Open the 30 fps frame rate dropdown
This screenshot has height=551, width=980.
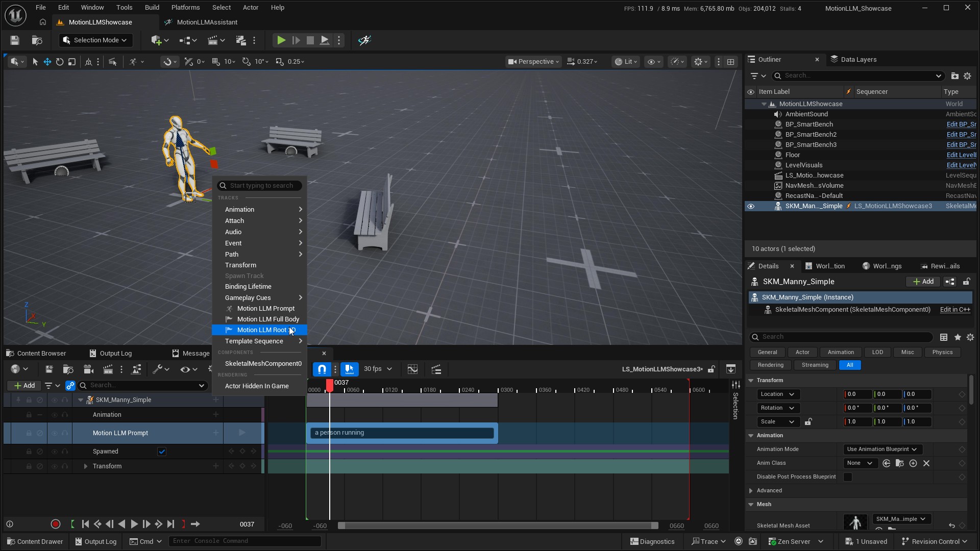coord(378,369)
